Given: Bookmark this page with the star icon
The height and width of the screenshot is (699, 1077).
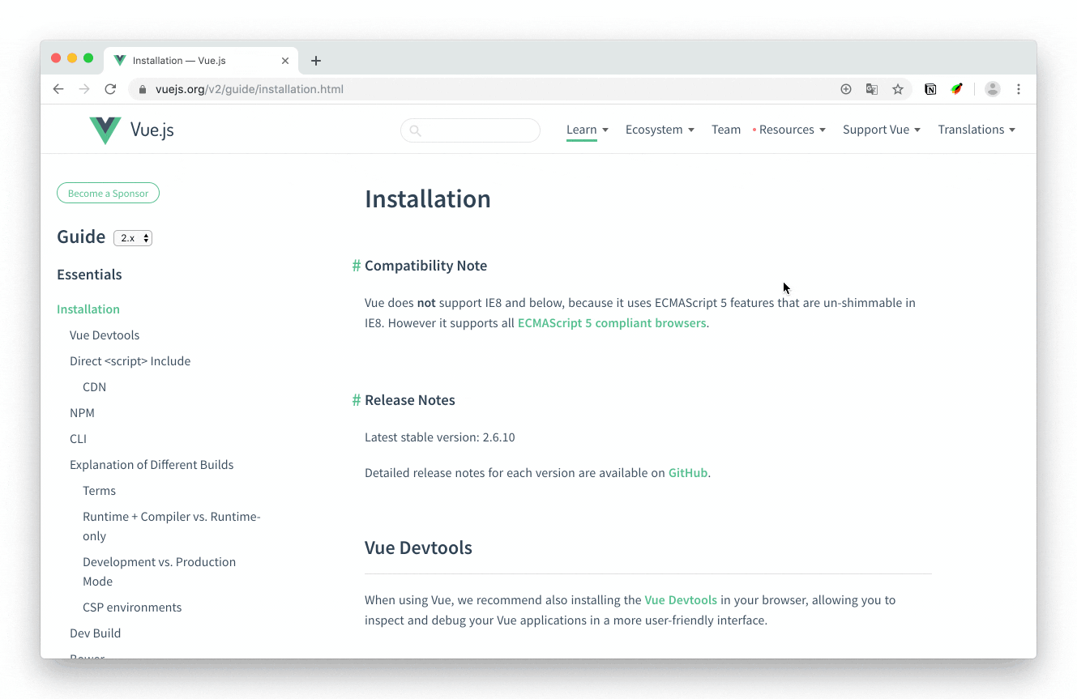Looking at the screenshot, I should (898, 89).
